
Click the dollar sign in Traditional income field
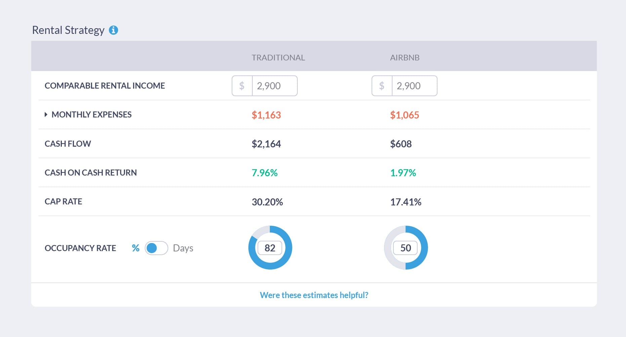click(242, 86)
